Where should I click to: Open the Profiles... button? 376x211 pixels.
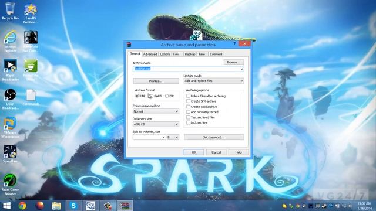156,81
